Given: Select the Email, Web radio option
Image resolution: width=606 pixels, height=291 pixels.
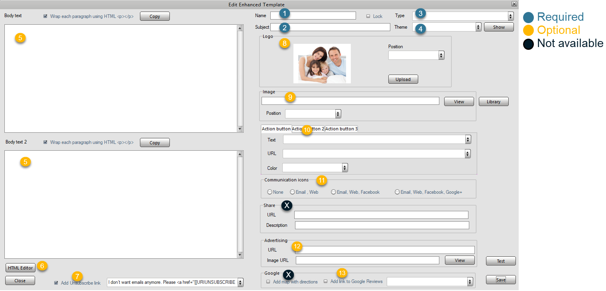Looking at the screenshot, I should coord(292,192).
